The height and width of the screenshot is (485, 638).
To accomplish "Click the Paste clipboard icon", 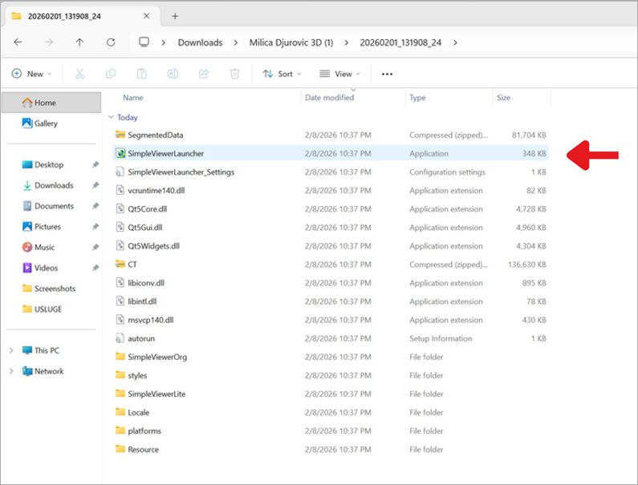I will (x=141, y=74).
